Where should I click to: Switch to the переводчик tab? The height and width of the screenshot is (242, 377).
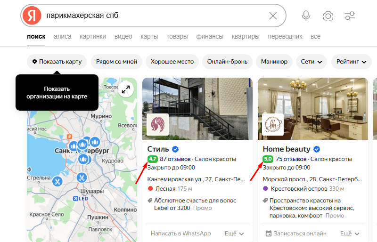[285, 37]
